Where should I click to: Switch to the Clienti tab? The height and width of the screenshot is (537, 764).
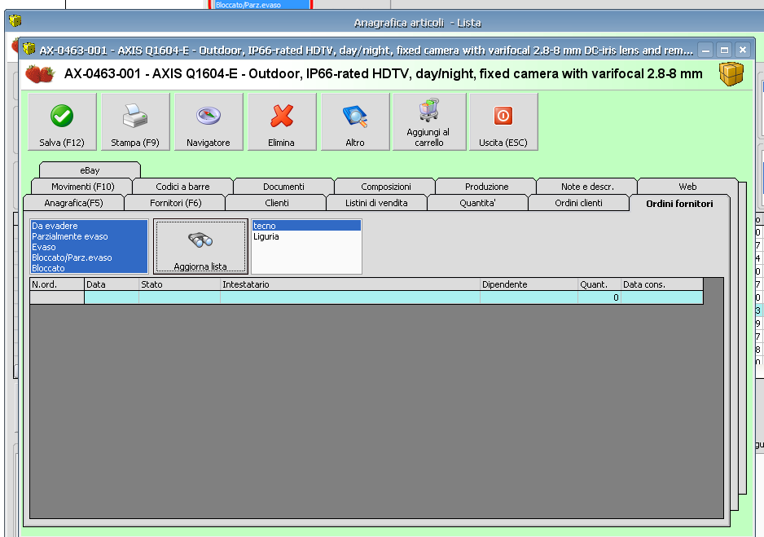pos(277,203)
